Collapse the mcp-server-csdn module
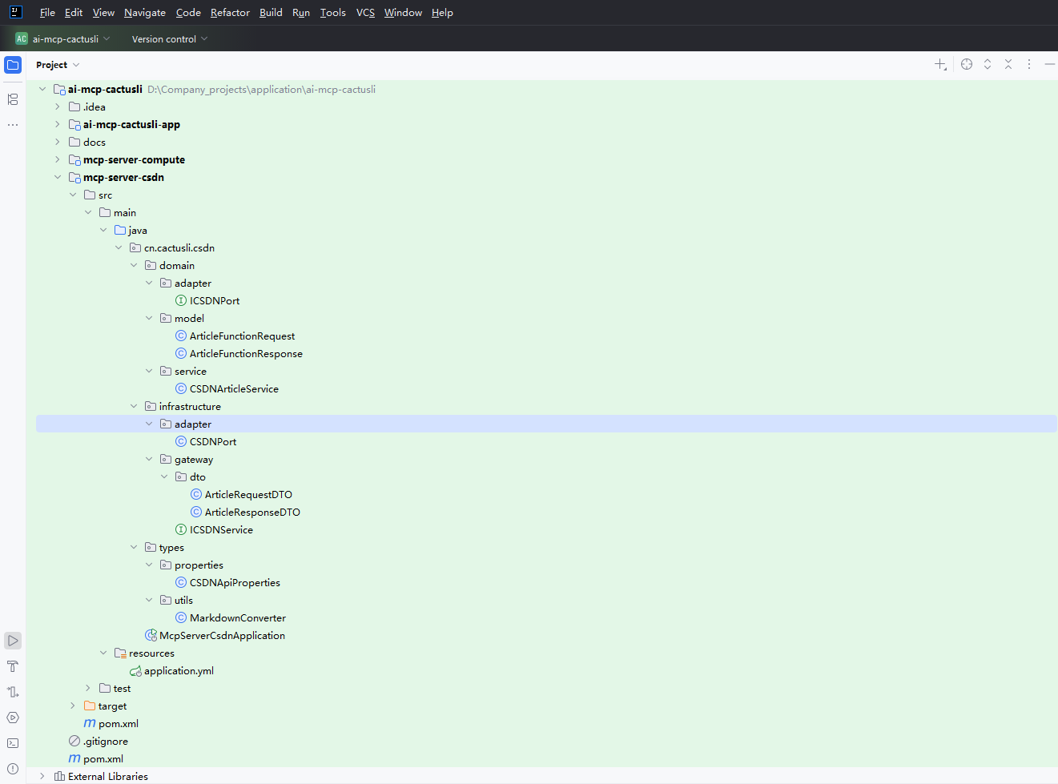 click(x=58, y=178)
